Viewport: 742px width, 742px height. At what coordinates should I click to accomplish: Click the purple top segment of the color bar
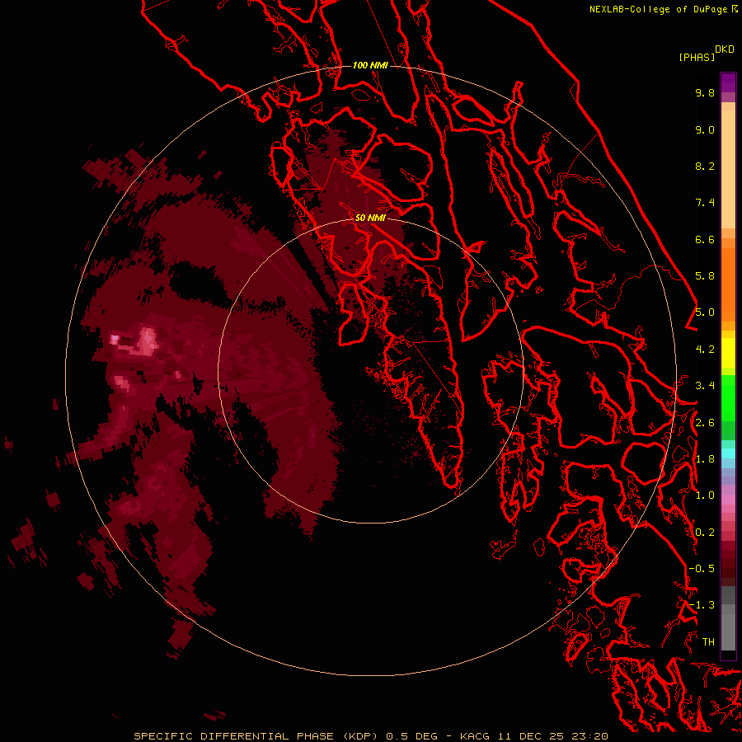728,82
